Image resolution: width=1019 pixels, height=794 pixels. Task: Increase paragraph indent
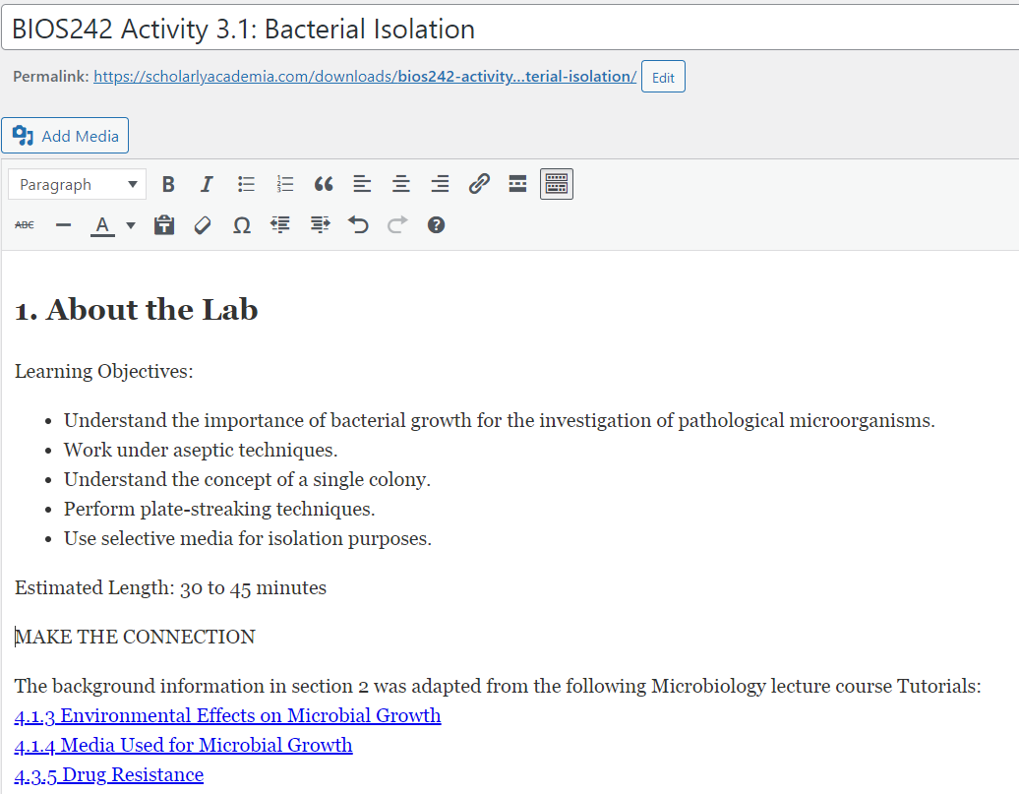319,225
